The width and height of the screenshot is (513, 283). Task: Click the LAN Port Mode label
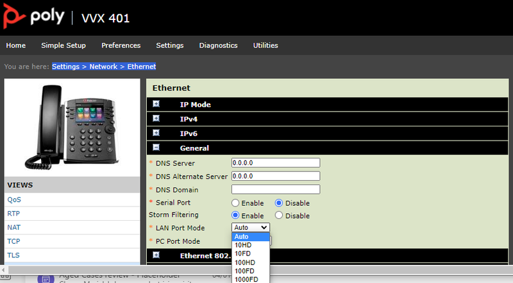[x=180, y=228]
